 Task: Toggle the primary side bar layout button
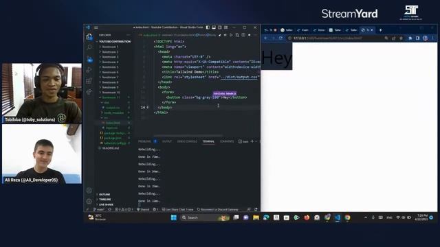(208, 27)
